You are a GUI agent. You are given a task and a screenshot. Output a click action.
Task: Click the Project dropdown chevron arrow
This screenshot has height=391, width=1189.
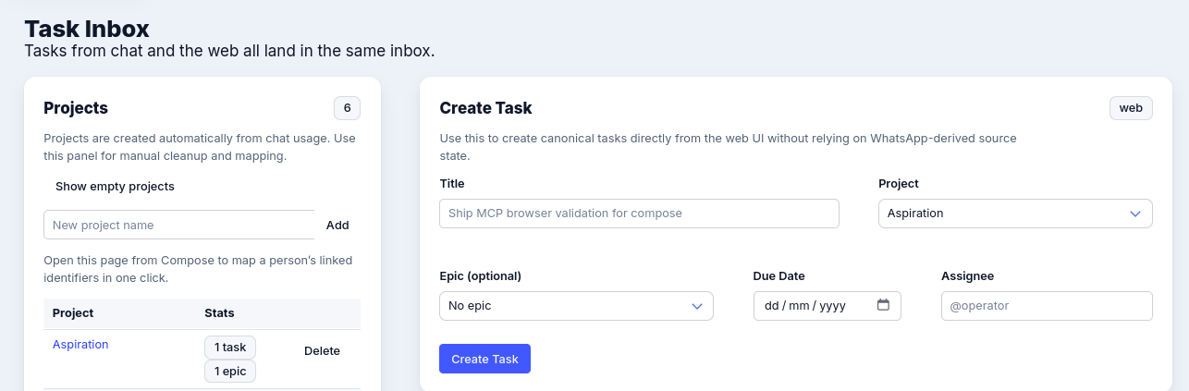coord(1135,214)
